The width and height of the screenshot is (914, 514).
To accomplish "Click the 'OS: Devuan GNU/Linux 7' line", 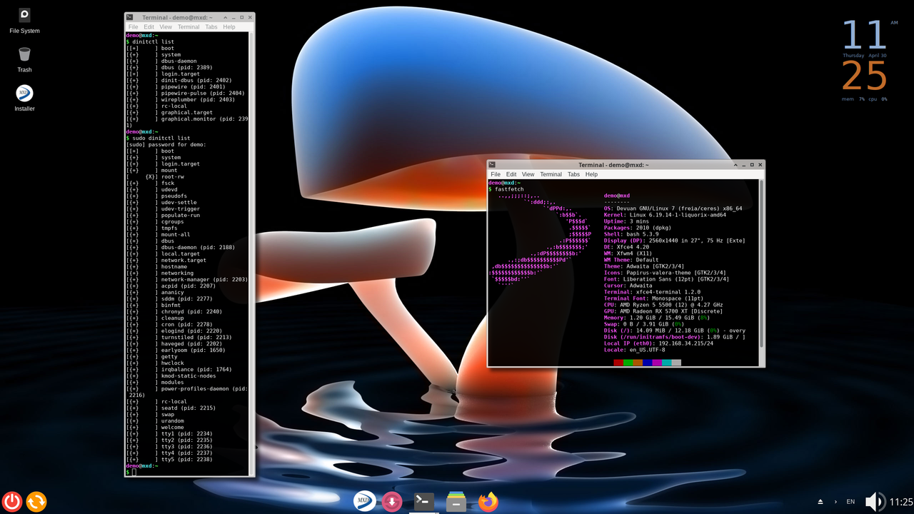I will point(673,208).
